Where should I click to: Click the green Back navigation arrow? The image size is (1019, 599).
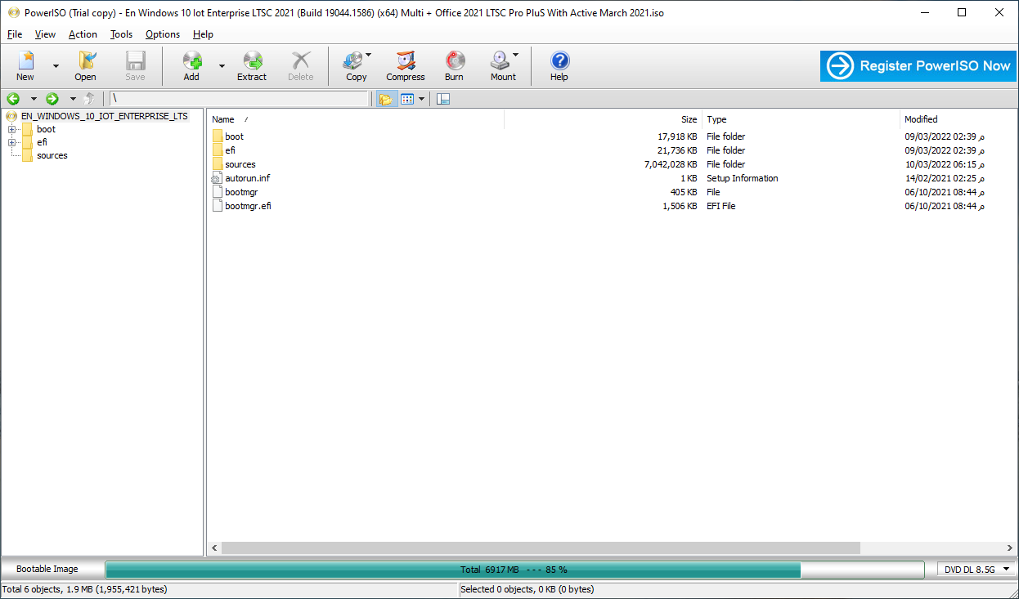[x=13, y=99]
